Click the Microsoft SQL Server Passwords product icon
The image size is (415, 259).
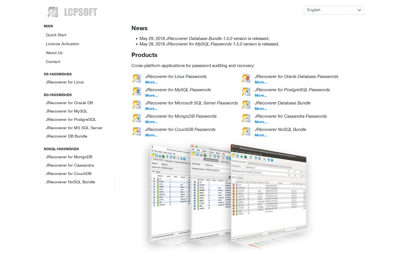137,105
